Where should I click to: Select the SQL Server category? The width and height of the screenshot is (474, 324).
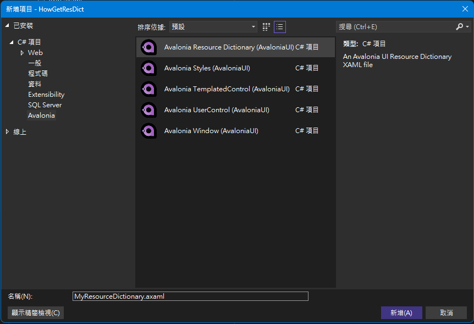click(x=45, y=105)
